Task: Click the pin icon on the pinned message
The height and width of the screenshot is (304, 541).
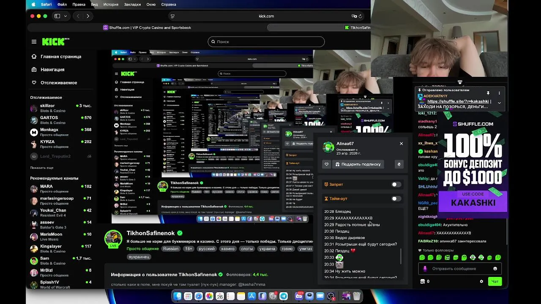Action: 488,93
